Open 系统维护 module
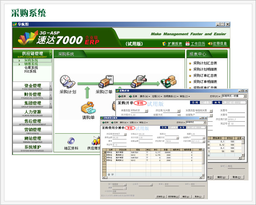Screen dimensions: 256x205 [32, 148]
